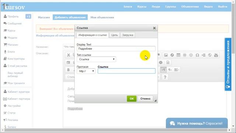Open the Мои объявления tab

pyautogui.click(x=102, y=17)
